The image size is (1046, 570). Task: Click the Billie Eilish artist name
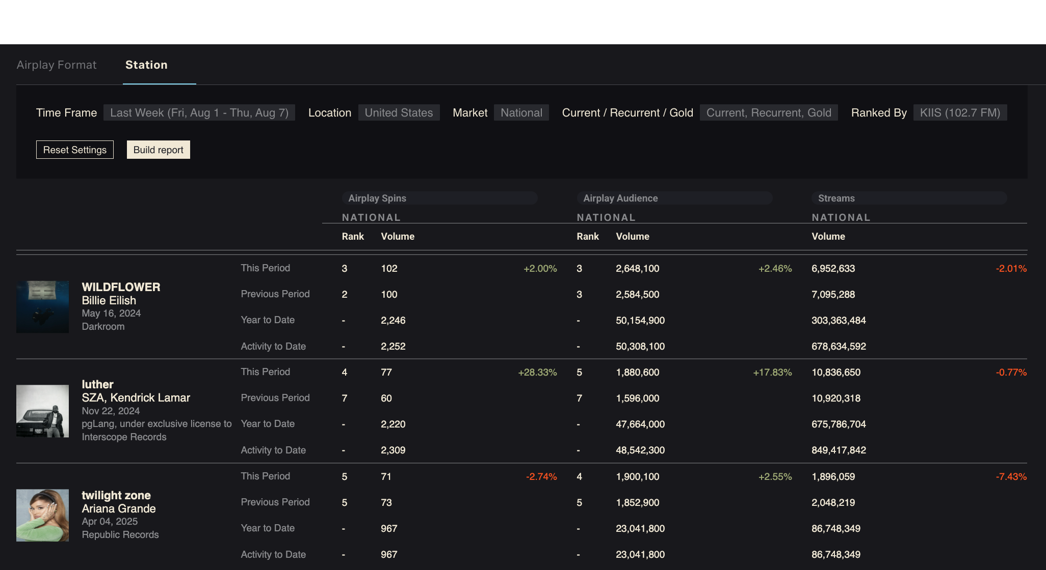109,300
